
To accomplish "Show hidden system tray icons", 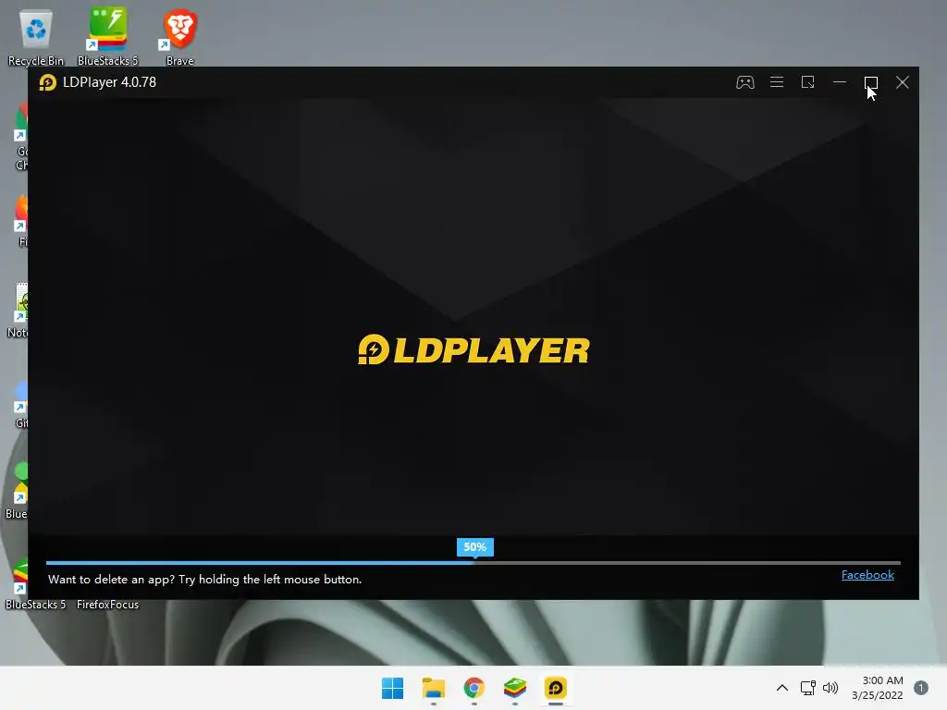I will click(x=782, y=688).
